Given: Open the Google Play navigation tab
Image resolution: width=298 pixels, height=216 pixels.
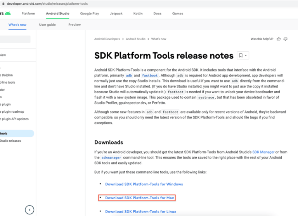Looking at the screenshot, I should pos(90,14).
